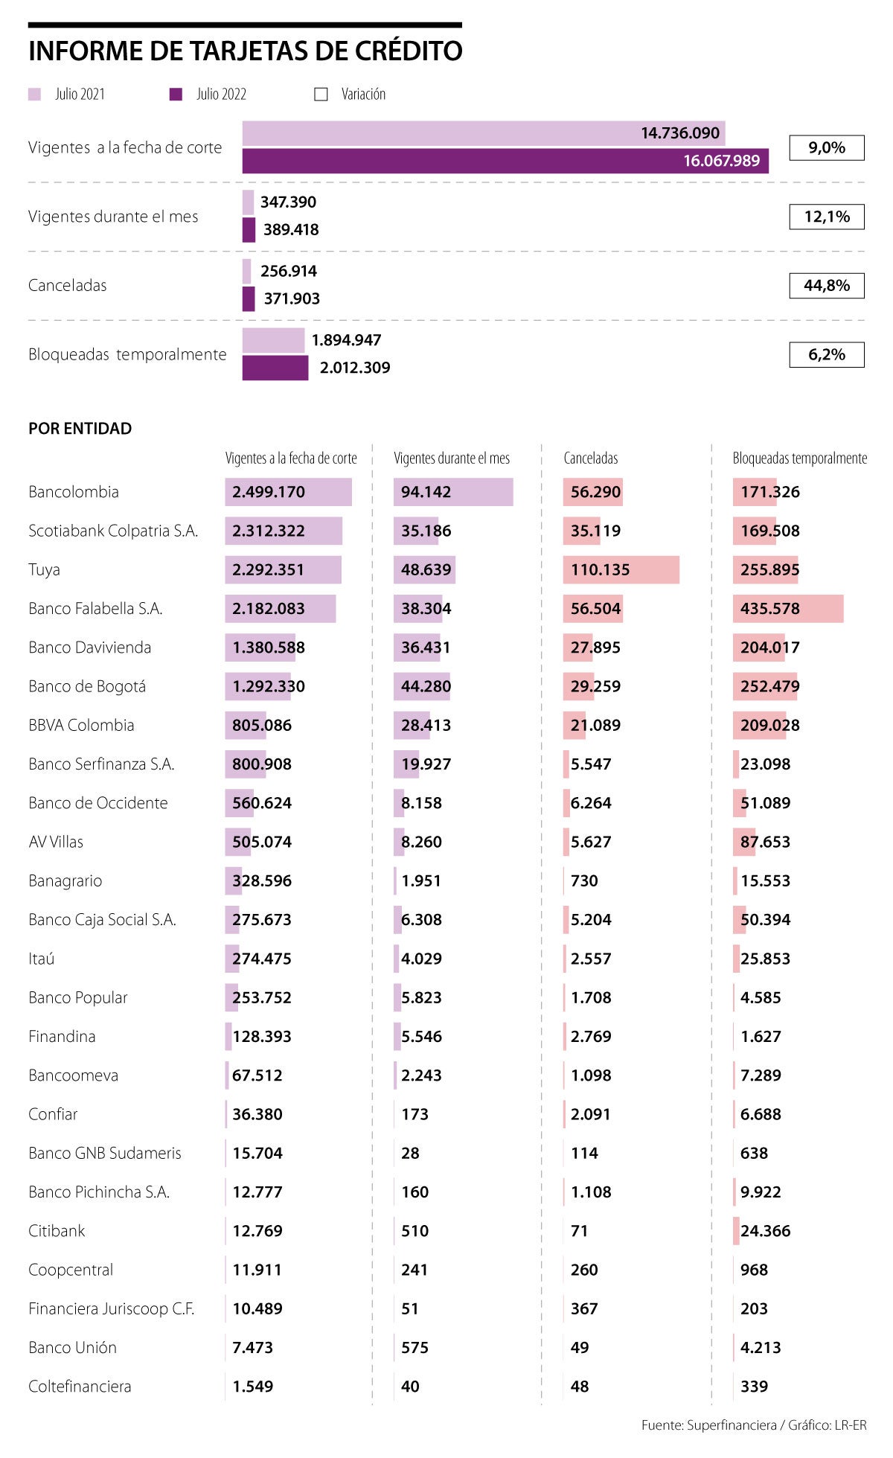This screenshot has height=1458, width=893.
Task: Select the Tuya canceladas bar showing 110.135
Action: pyautogui.click(x=621, y=570)
